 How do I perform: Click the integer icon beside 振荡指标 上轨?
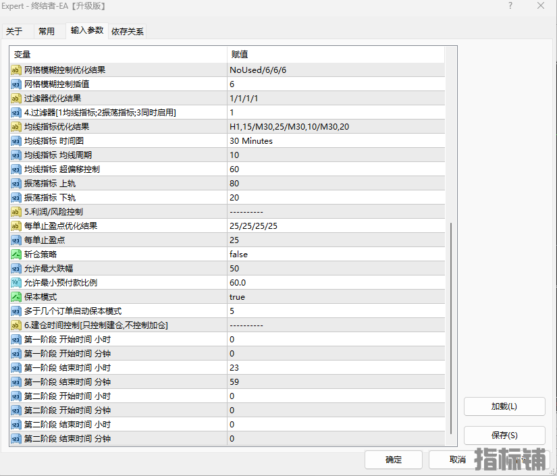pyautogui.click(x=16, y=184)
